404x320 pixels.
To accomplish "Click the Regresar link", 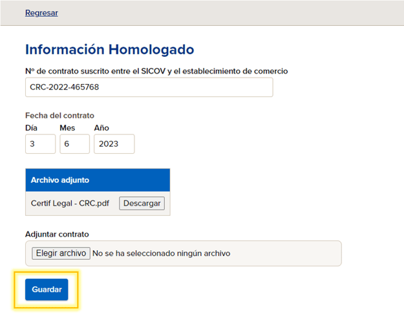I will [41, 13].
